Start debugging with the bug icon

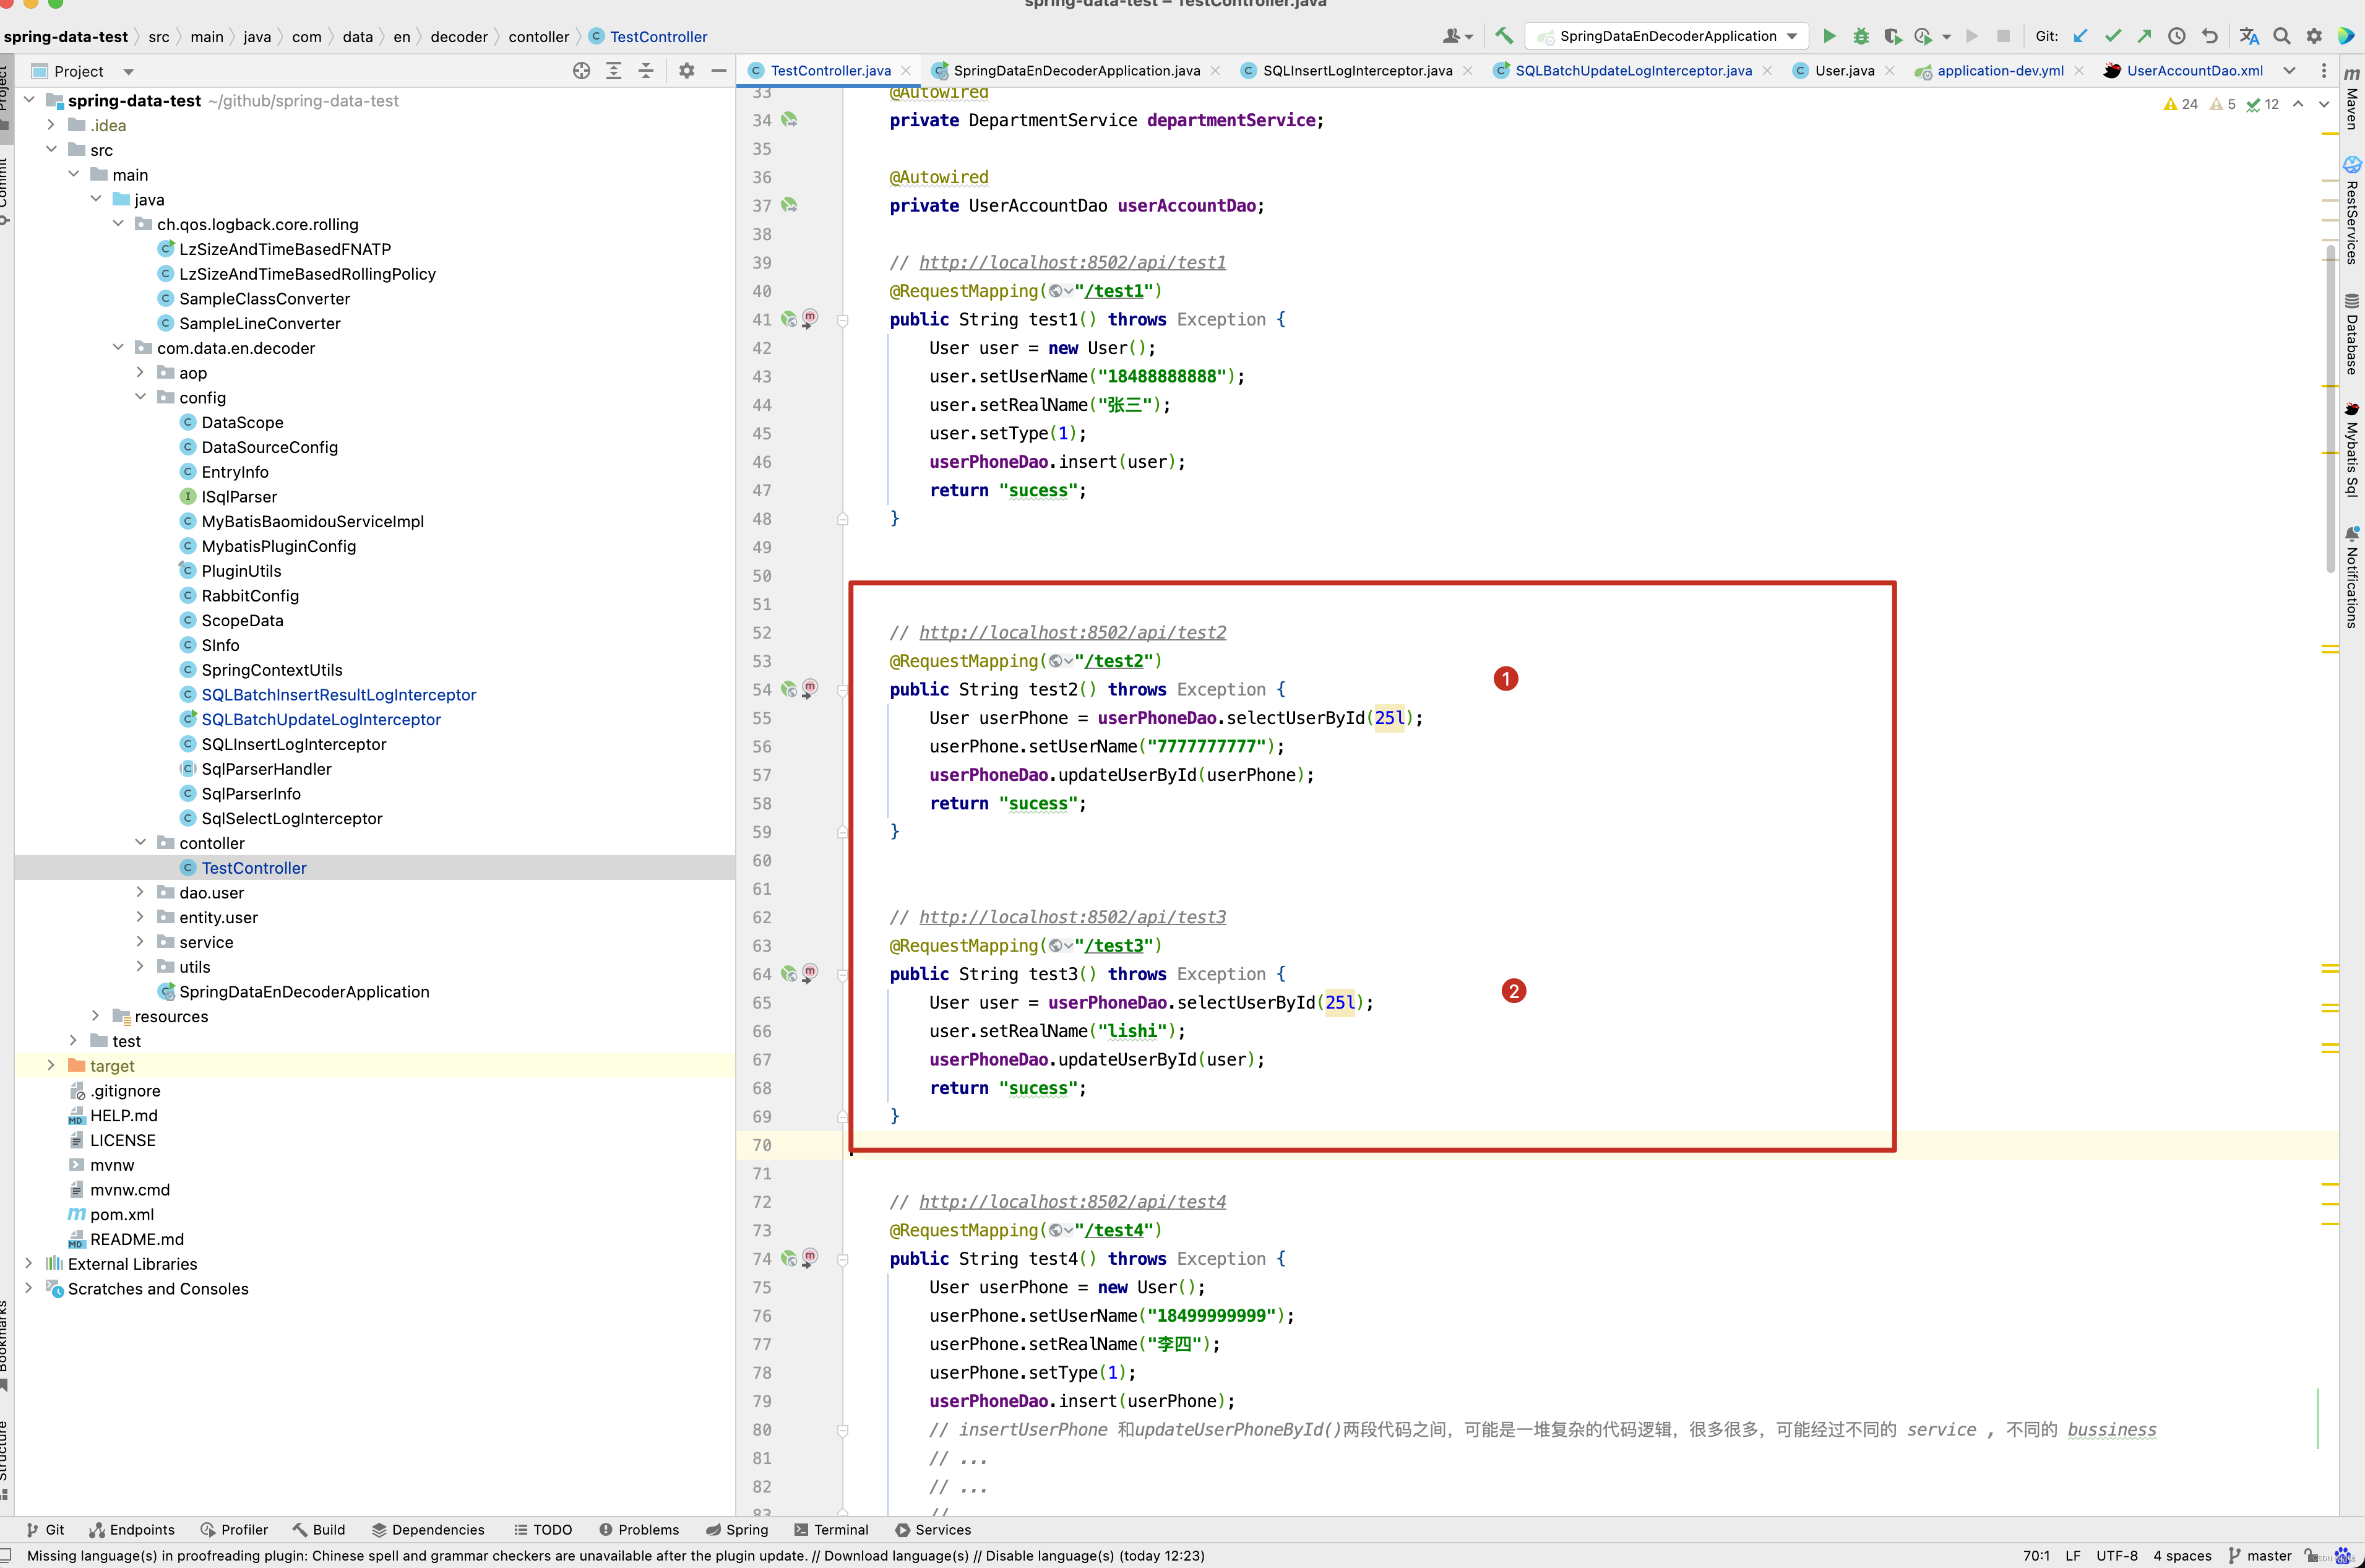[x=1861, y=36]
